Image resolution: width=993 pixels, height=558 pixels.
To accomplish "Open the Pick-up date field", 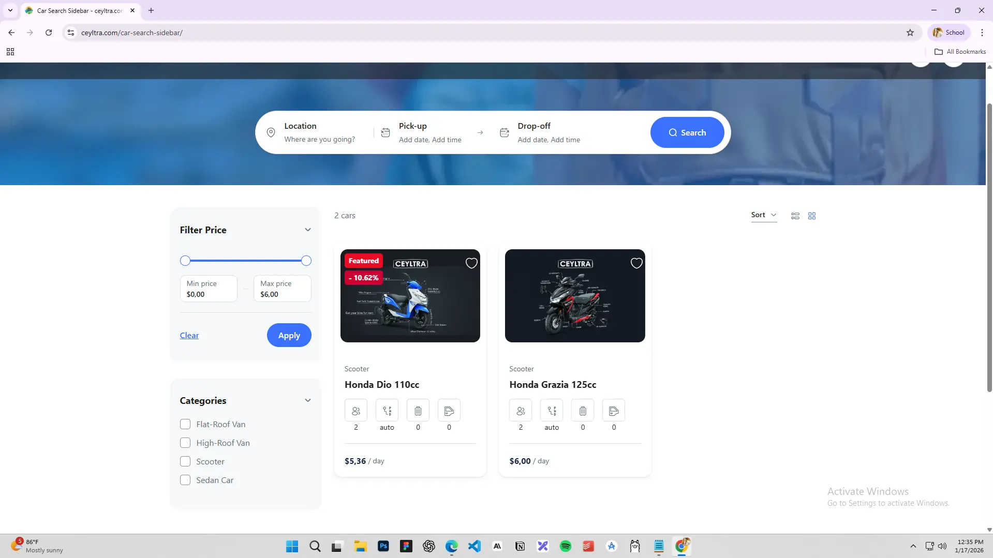I will (x=429, y=133).
